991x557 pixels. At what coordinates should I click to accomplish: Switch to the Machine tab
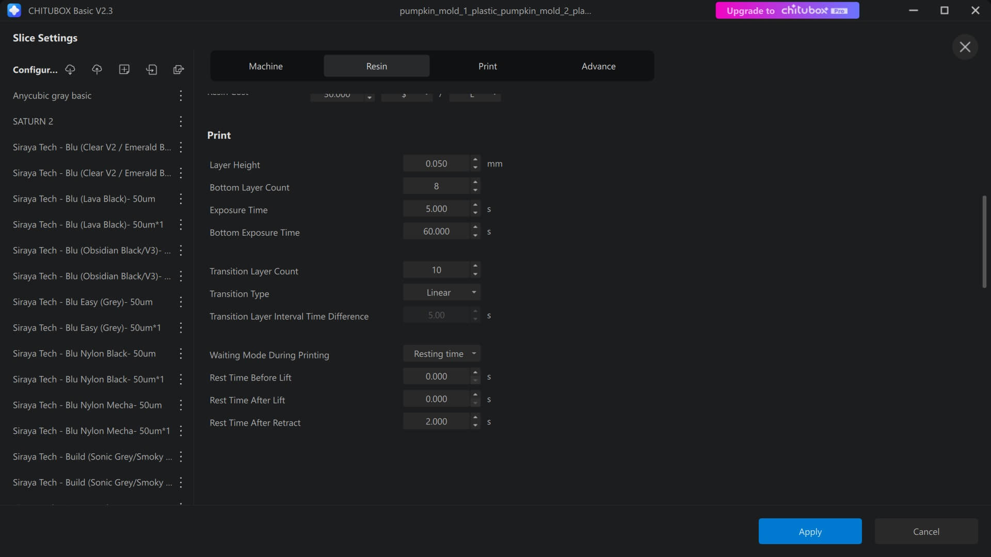tap(266, 66)
